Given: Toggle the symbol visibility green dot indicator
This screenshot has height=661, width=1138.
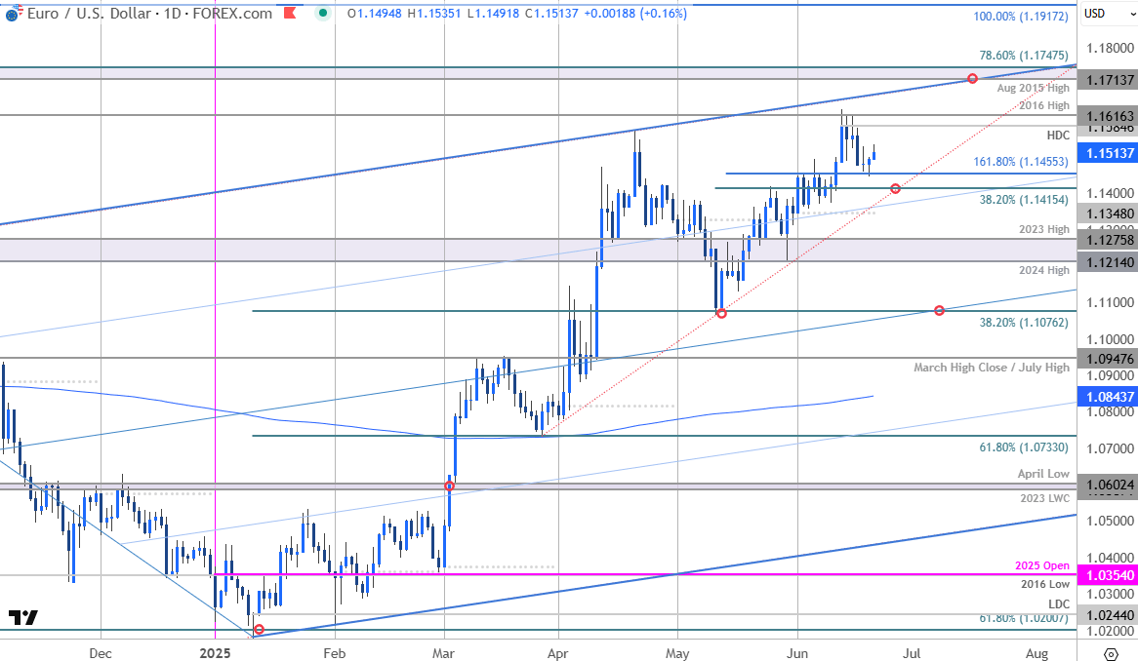Looking at the screenshot, I should [322, 15].
